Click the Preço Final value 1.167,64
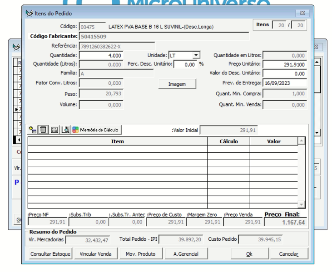Image resolution: width=332 pixels, height=272 pixels. [x=285, y=222]
